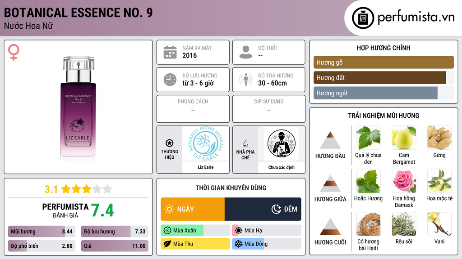462x259 pixels.
Task: Open the perfumer illustration Chưa xác định
Action: [x=282, y=144]
